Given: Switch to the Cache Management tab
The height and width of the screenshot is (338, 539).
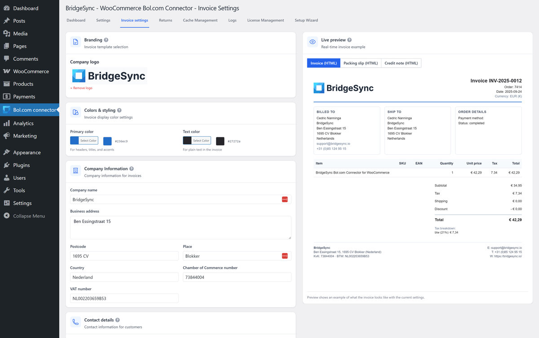Looking at the screenshot, I should [x=200, y=20].
